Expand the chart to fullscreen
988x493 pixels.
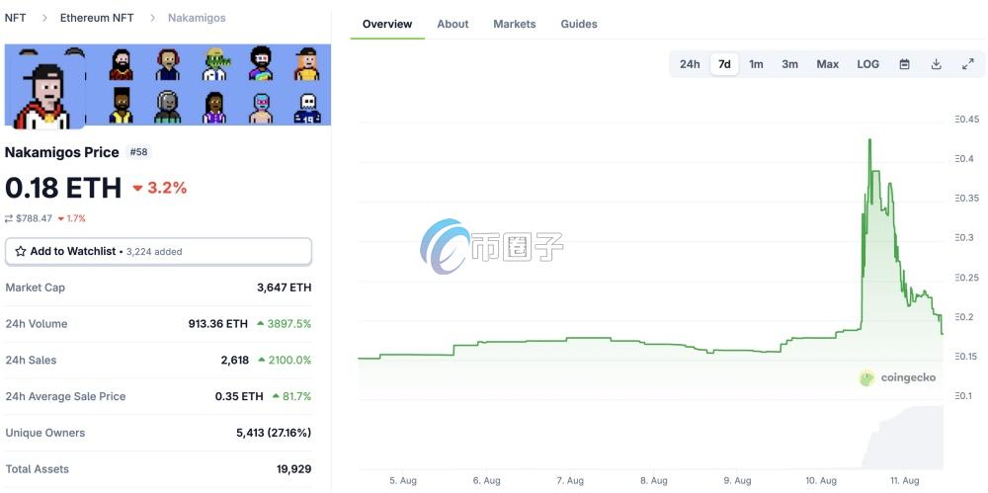click(968, 64)
